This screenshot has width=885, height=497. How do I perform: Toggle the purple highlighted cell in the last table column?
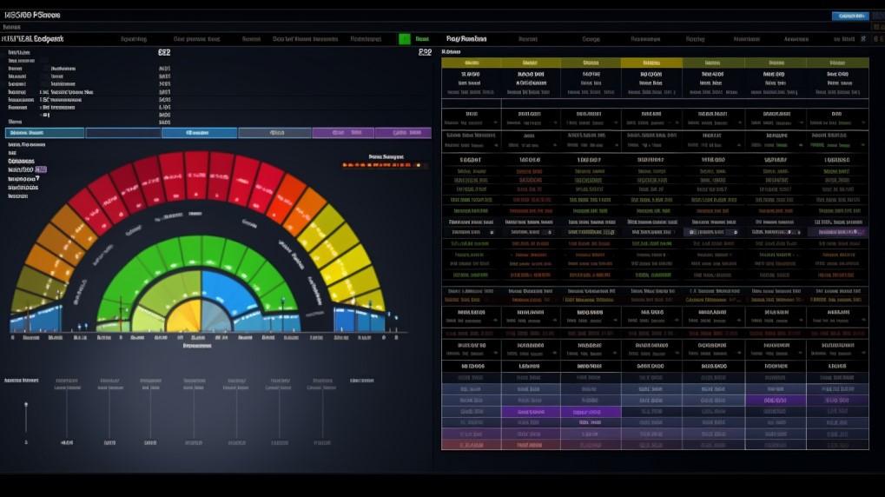837,232
